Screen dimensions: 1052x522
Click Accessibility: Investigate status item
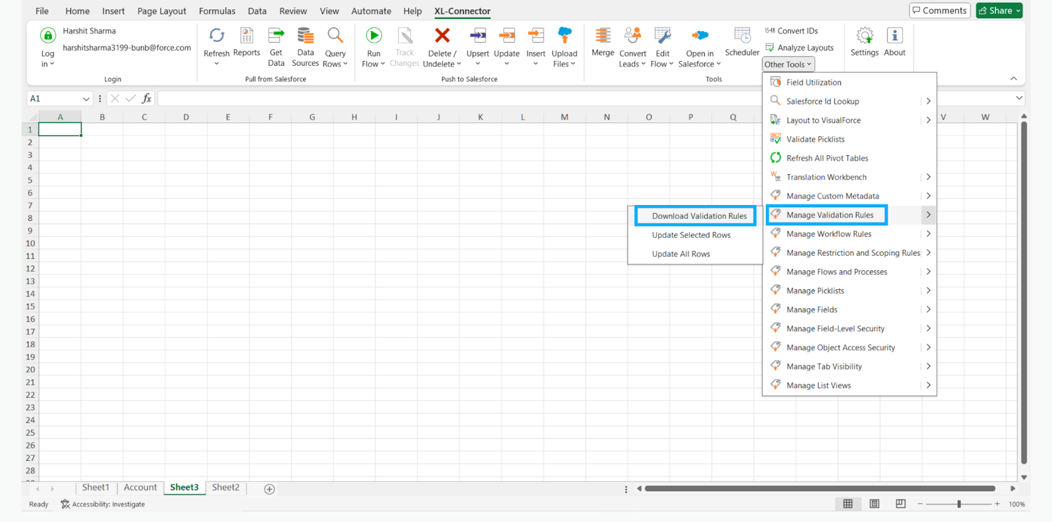pos(103,504)
